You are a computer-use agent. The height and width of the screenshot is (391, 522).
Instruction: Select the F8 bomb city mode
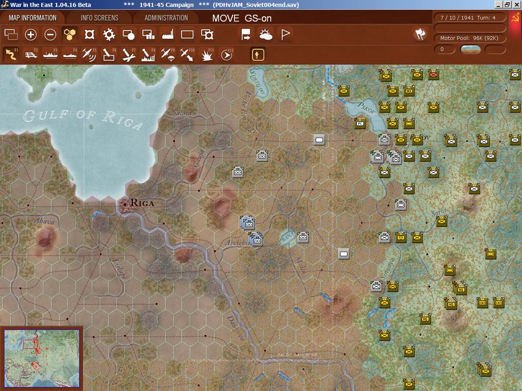click(x=148, y=55)
